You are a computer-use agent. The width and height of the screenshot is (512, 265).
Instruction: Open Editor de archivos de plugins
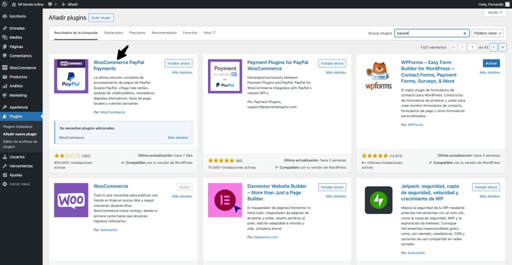[x=20, y=144]
